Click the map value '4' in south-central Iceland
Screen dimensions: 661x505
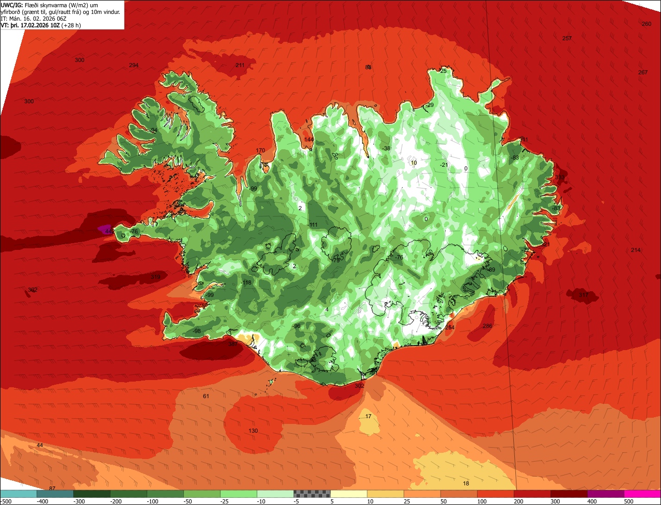coord(327,309)
